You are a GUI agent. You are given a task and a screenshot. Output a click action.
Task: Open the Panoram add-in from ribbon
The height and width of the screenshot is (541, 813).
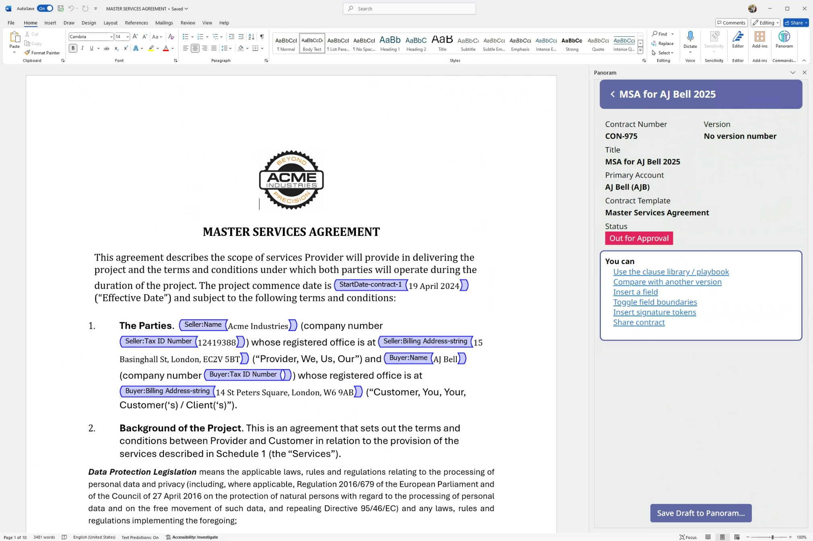pyautogui.click(x=784, y=40)
